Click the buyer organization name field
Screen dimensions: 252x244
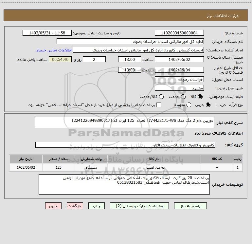click(130, 41)
